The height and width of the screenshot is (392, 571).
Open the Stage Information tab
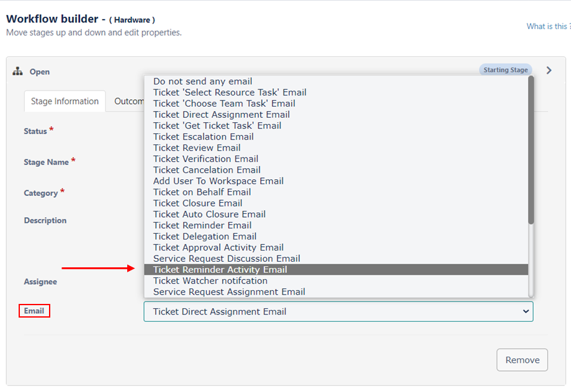coord(65,101)
